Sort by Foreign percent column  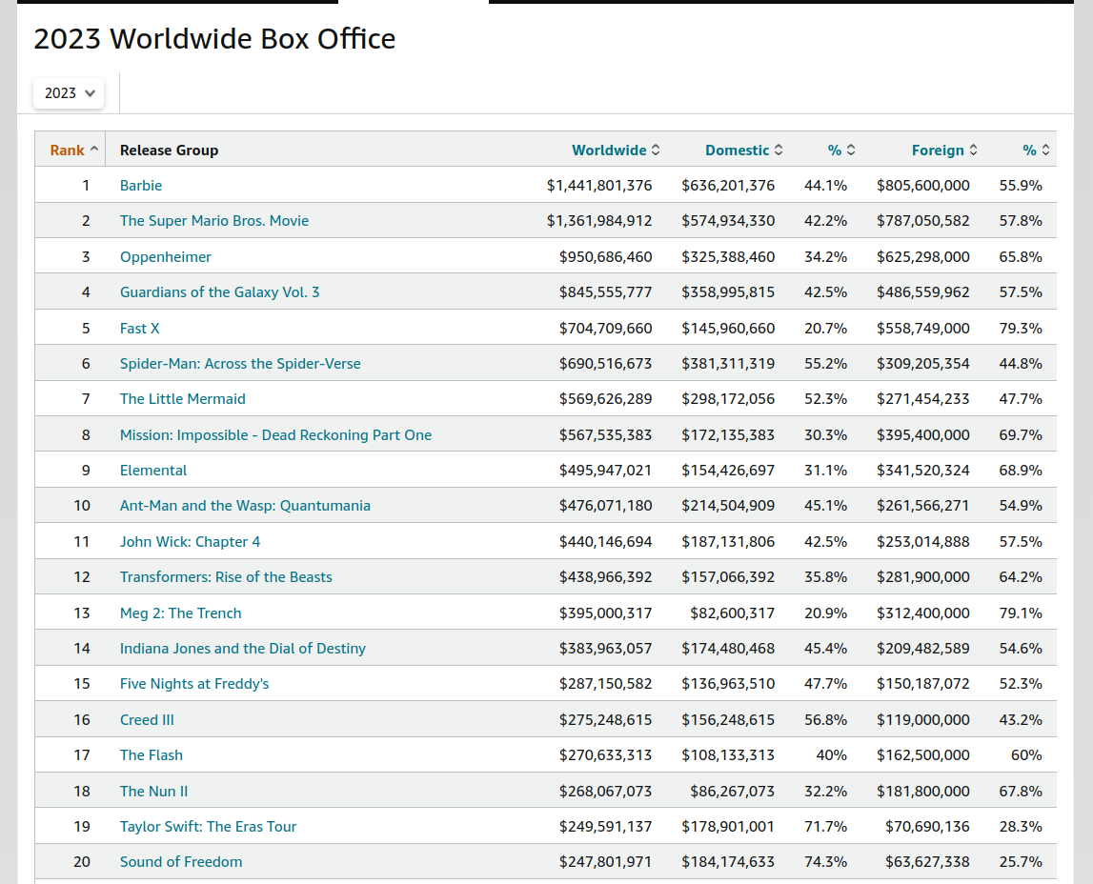click(x=1036, y=151)
